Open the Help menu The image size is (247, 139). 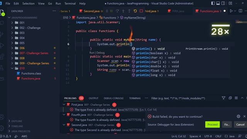[x=82, y=3]
